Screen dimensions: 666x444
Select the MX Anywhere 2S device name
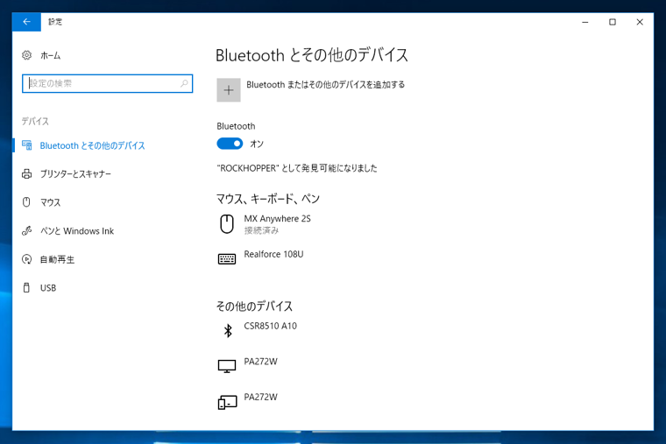(277, 219)
